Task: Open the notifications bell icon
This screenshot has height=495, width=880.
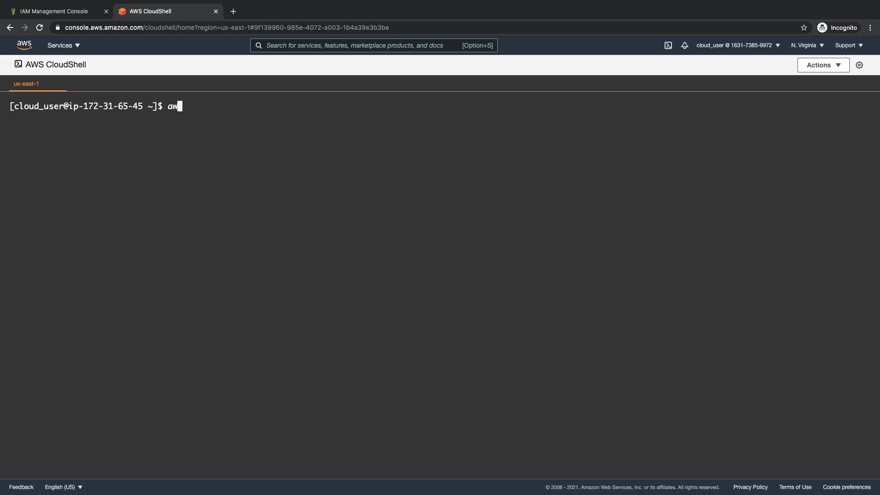Action: point(684,45)
